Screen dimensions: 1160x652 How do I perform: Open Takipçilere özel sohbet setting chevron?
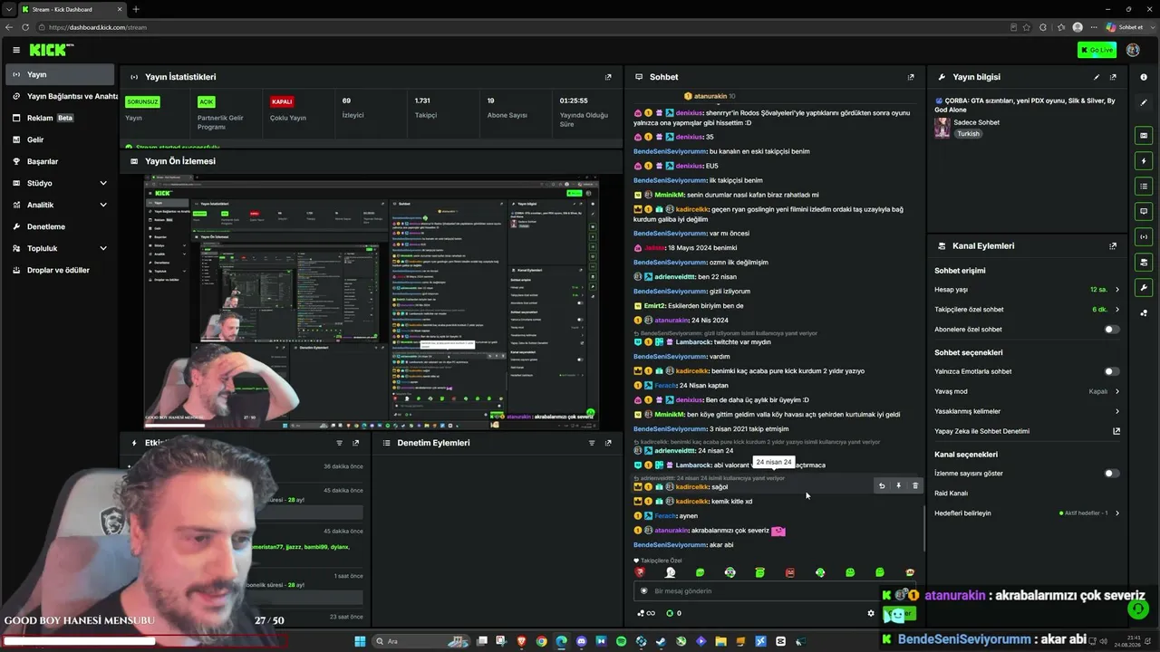click(x=1116, y=310)
